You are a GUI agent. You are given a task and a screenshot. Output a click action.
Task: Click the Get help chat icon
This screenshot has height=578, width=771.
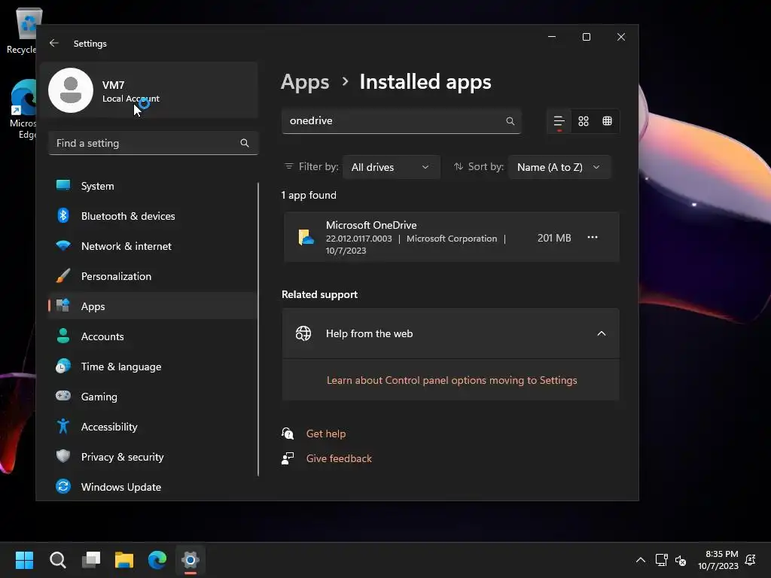[288, 433]
